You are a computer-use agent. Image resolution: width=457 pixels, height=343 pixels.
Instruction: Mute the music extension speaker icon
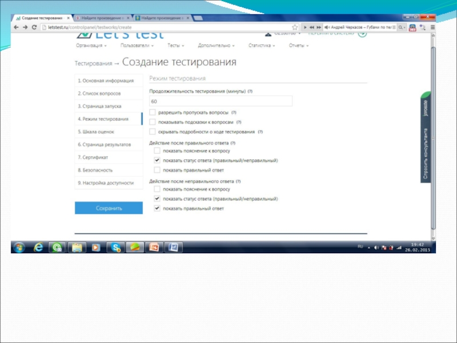pyautogui.click(x=327, y=27)
